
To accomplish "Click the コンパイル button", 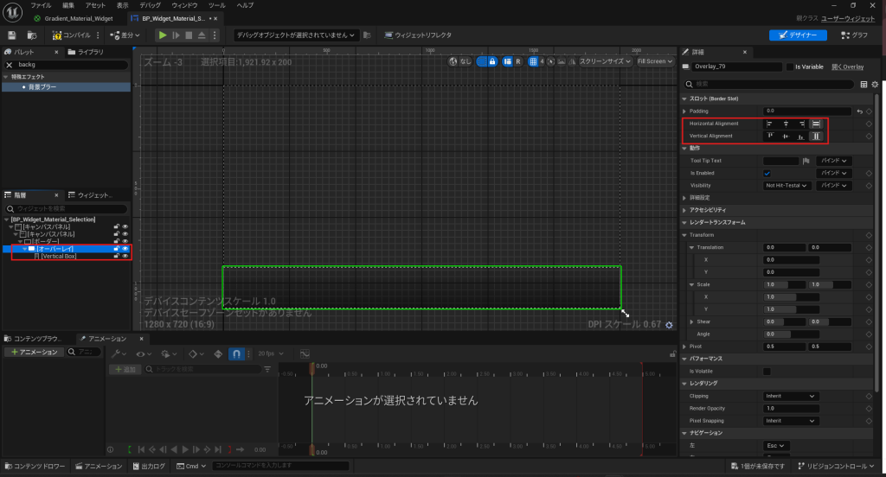I will point(74,35).
